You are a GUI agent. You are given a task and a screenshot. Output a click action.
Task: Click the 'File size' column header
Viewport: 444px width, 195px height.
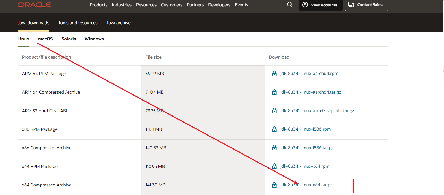pyautogui.click(x=154, y=57)
